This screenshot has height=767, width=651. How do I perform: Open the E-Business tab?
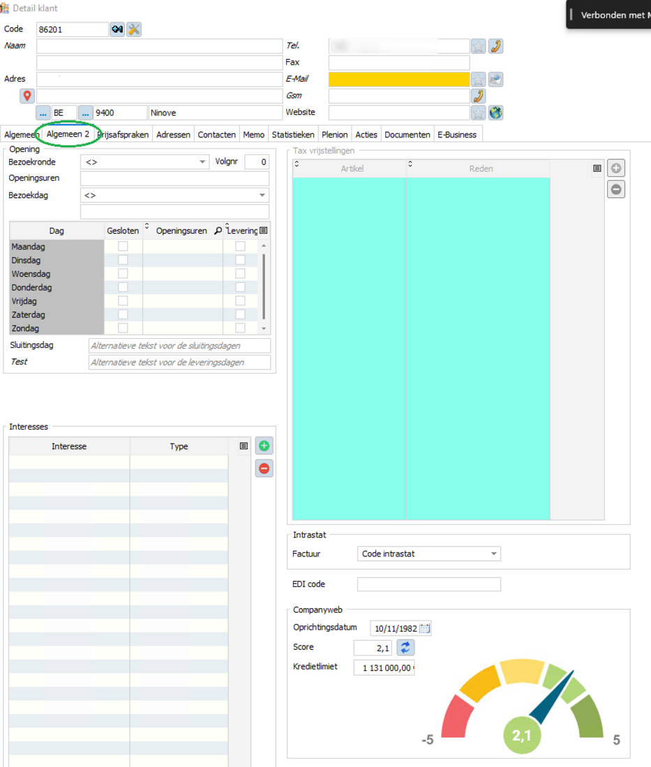pos(457,135)
